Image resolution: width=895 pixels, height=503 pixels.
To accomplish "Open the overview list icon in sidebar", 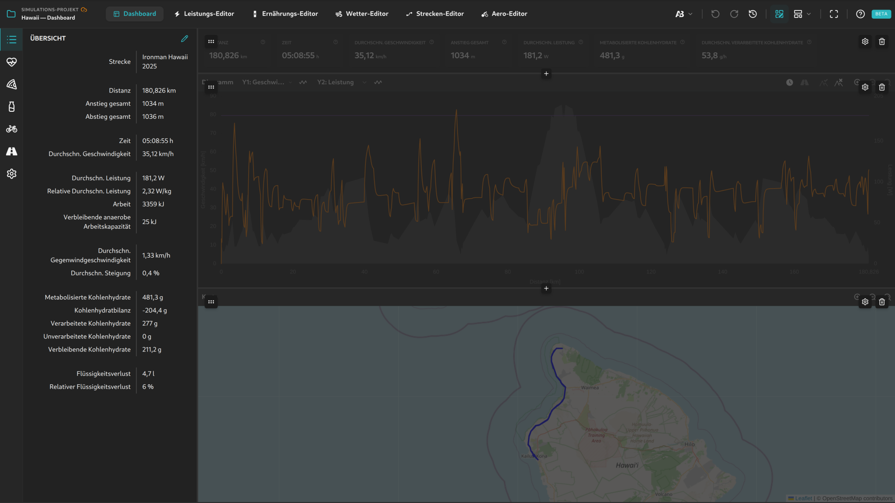I will coord(11,40).
